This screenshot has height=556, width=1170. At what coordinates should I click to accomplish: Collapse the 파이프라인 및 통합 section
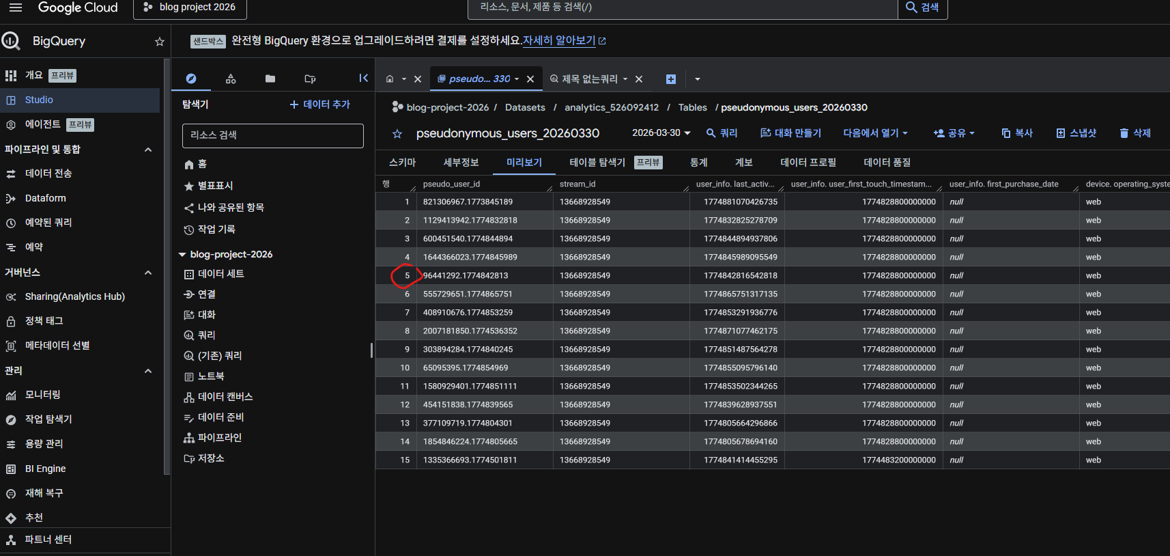pyautogui.click(x=148, y=150)
